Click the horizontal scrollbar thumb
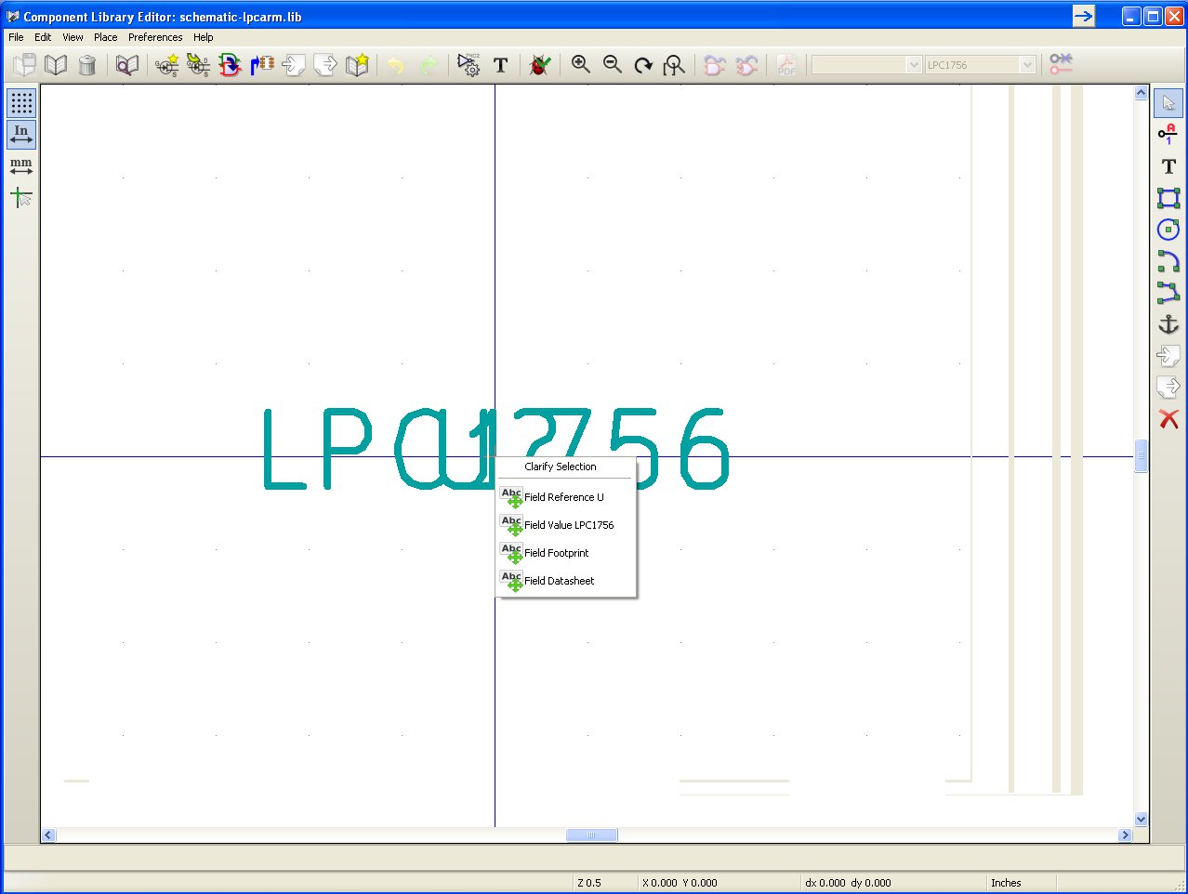The height and width of the screenshot is (894, 1188). (591, 835)
